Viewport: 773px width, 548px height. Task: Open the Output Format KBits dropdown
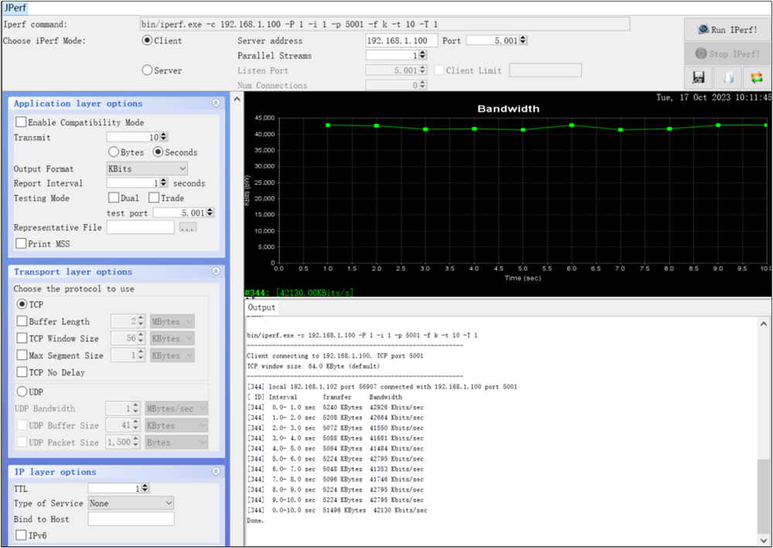tap(146, 168)
